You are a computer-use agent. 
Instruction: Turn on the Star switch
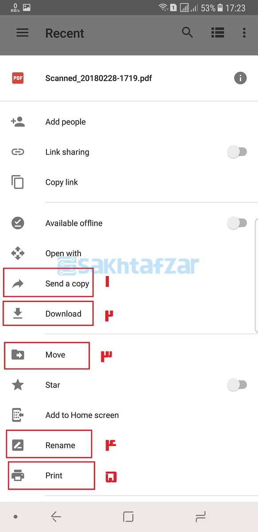(237, 385)
